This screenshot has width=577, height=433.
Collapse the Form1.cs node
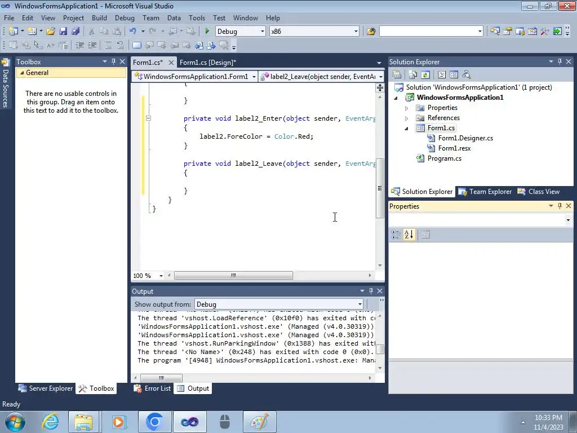click(x=406, y=129)
